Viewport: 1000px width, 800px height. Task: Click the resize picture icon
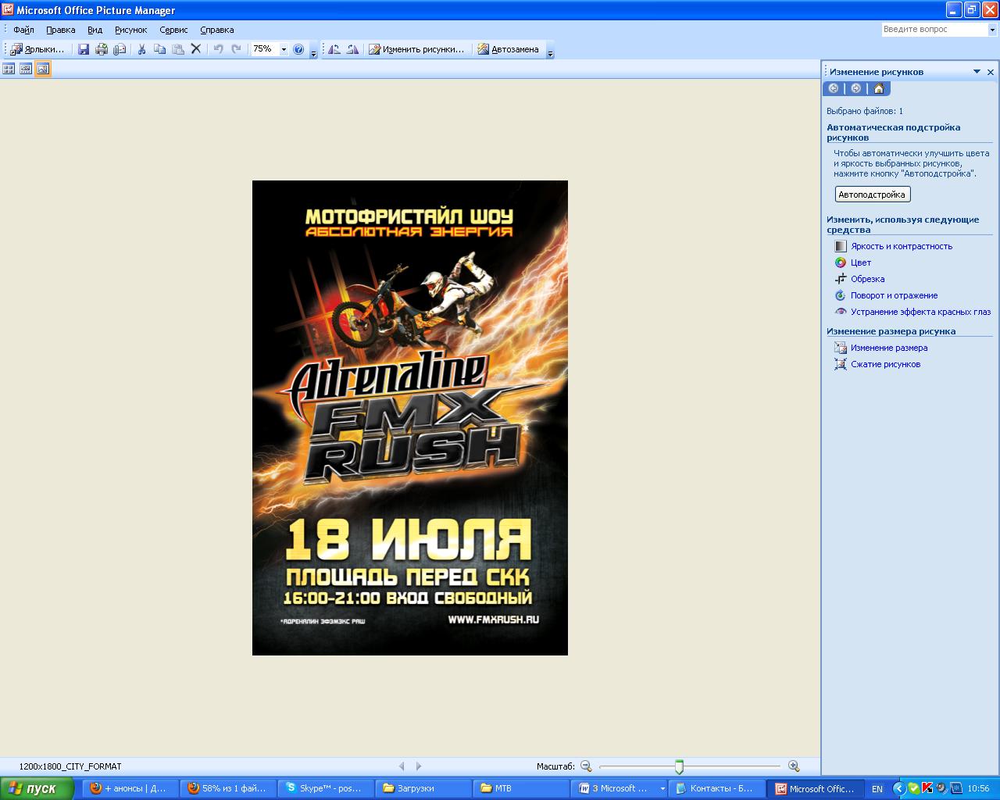point(841,348)
